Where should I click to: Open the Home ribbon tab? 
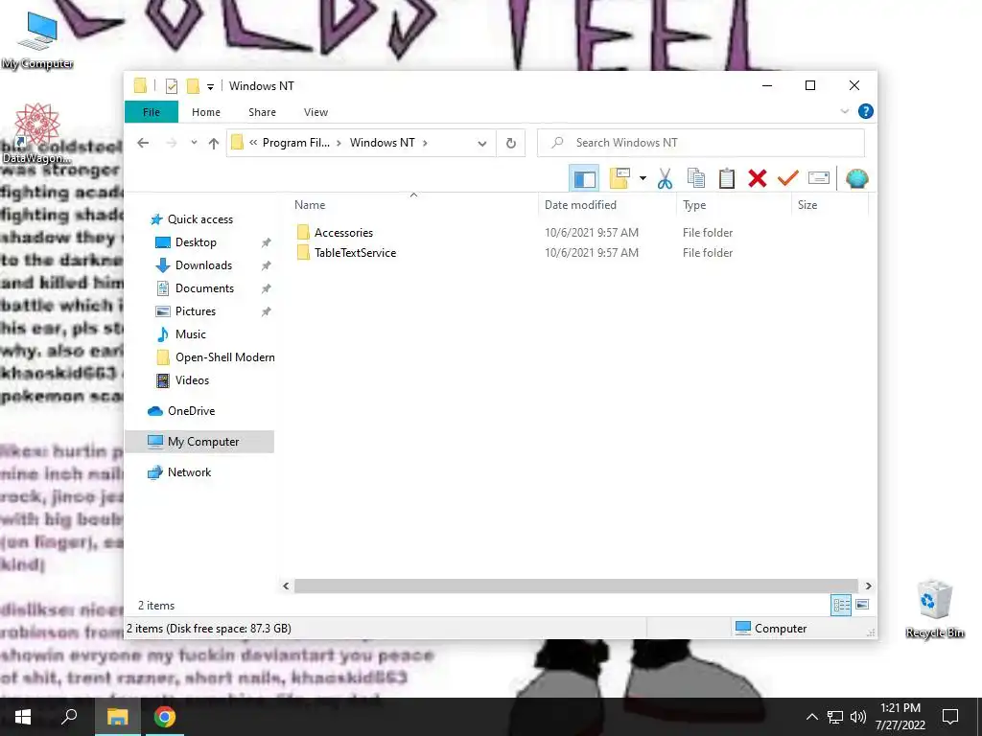click(206, 112)
